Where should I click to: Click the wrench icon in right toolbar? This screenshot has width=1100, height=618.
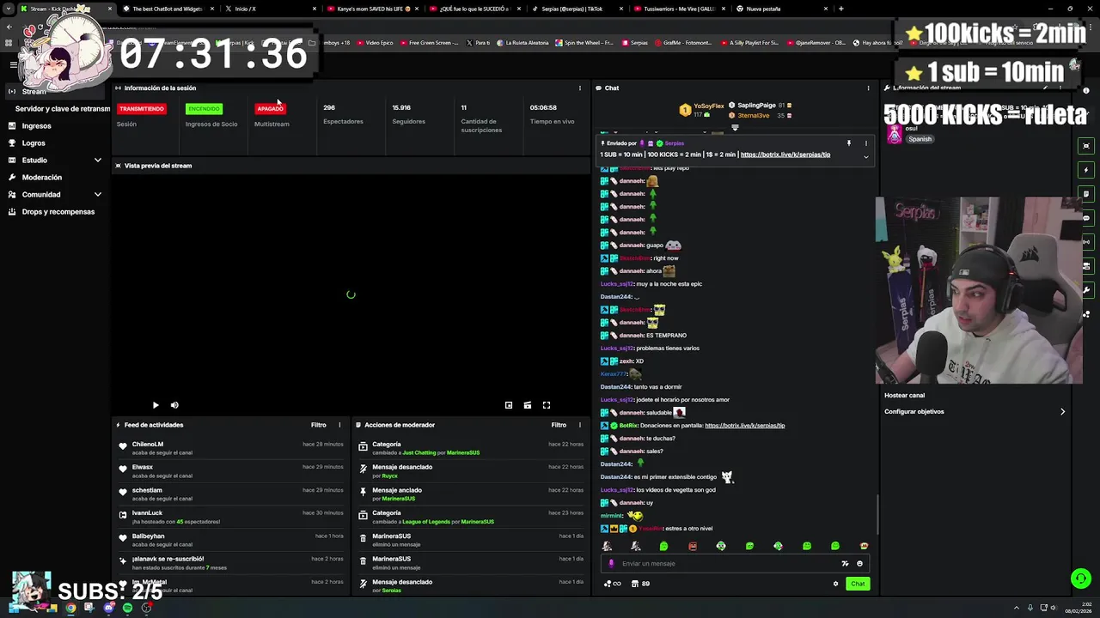pos(1086,290)
